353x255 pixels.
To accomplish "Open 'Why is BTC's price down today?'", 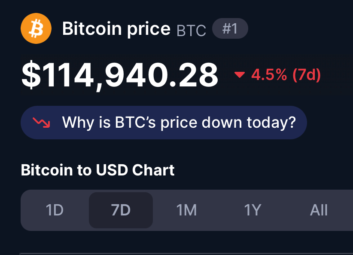I will click(164, 123).
